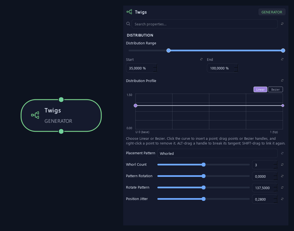Click the Position Jitter stepper arrows

point(276,199)
